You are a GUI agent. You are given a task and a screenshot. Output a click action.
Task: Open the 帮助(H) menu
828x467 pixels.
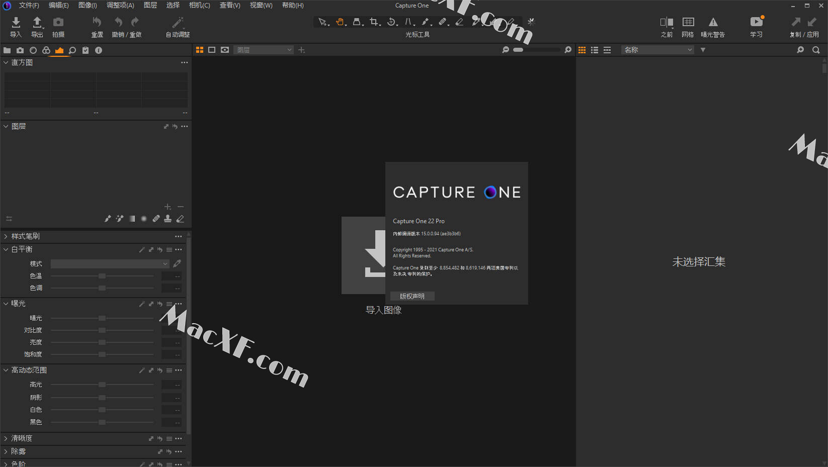tap(293, 5)
